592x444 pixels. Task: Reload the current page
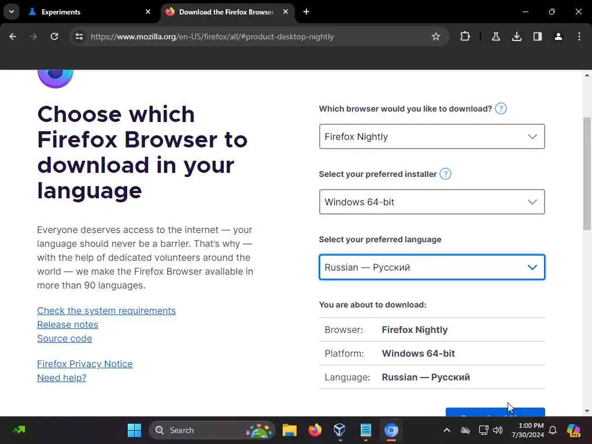point(54,36)
